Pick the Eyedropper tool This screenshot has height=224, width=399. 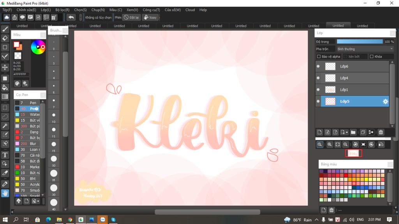pos(5,184)
